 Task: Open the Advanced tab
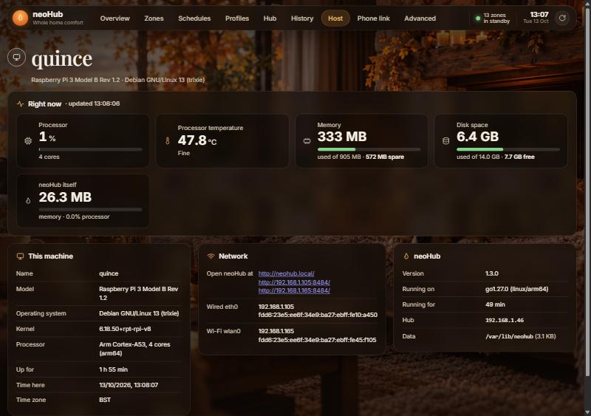(420, 18)
